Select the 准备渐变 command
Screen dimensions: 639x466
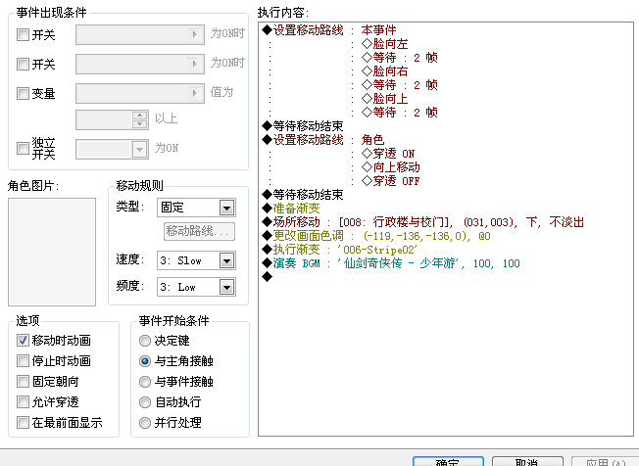[291, 208]
